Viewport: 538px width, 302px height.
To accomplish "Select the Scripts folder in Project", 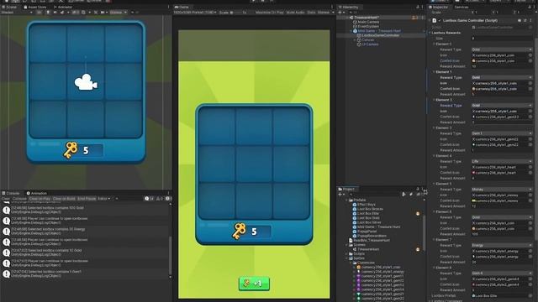I will [356, 253].
